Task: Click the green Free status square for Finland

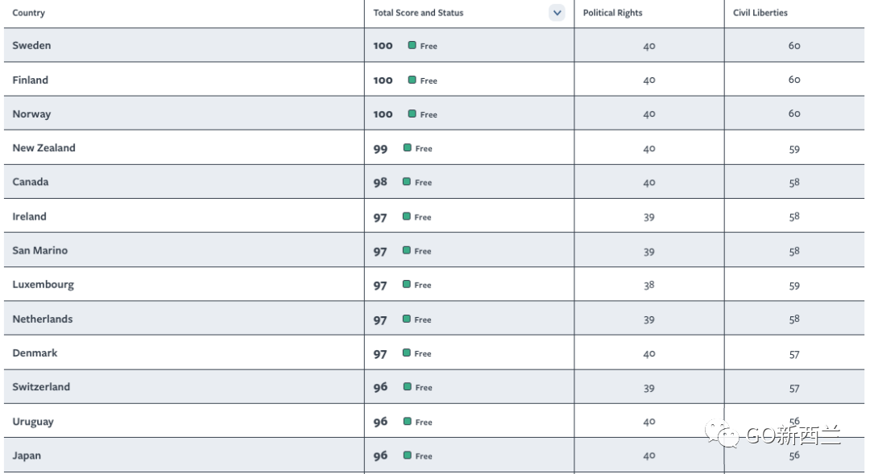Action: [x=412, y=80]
